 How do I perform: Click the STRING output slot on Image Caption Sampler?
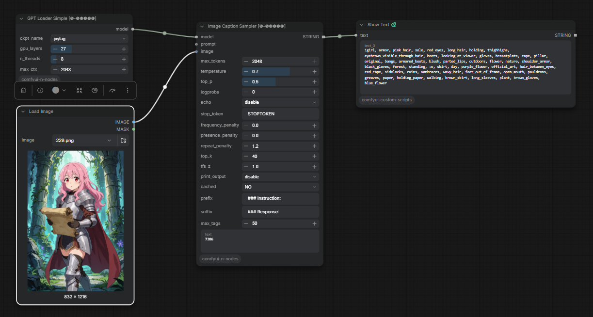pyautogui.click(x=322, y=37)
